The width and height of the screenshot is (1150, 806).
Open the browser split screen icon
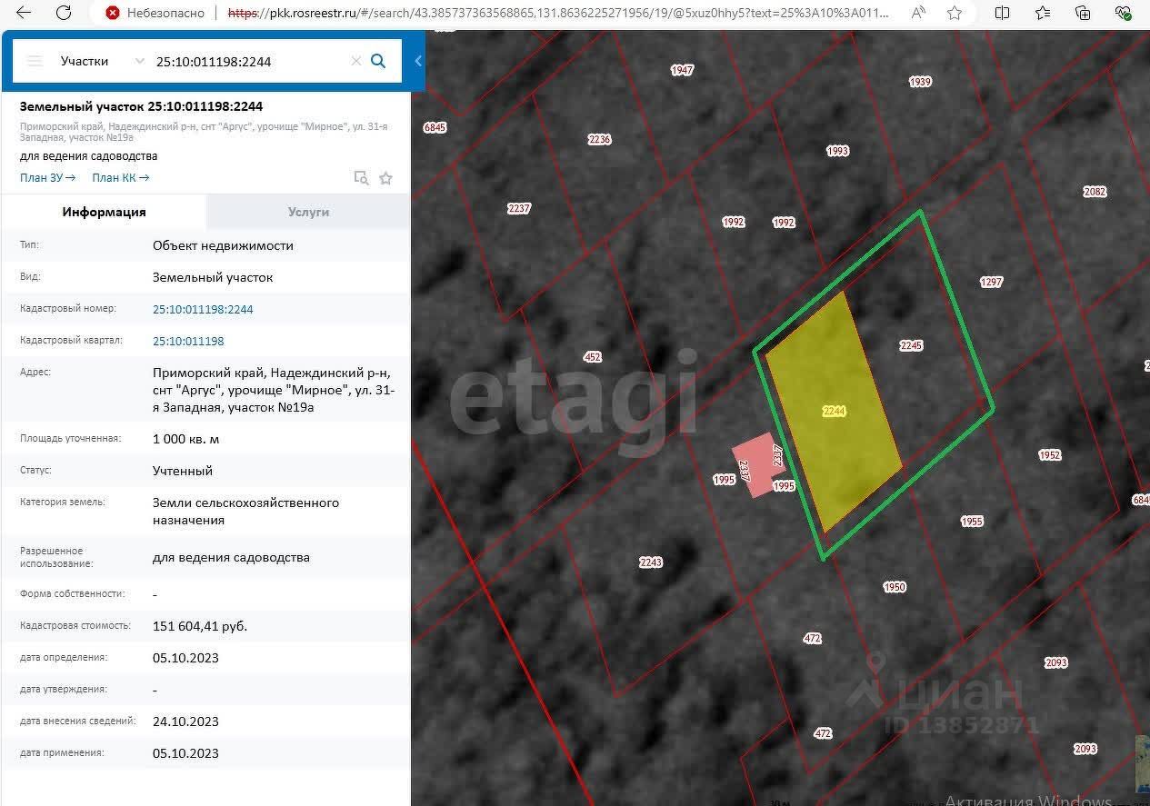tap(1002, 13)
